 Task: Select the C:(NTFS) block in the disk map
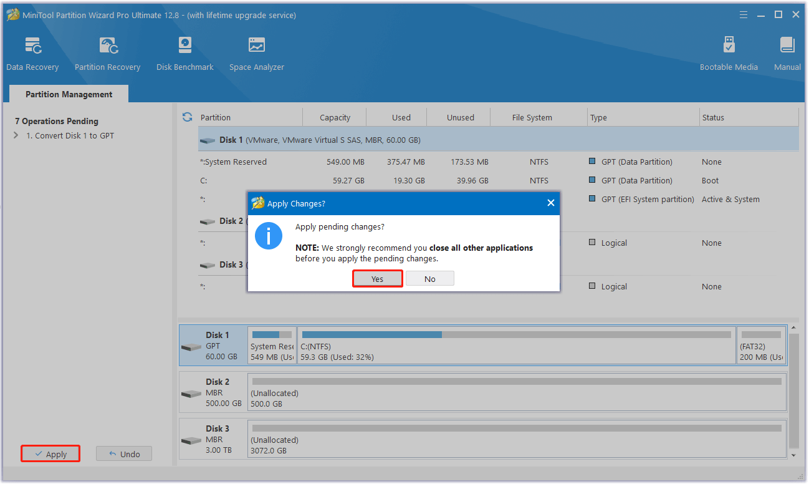coord(517,345)
